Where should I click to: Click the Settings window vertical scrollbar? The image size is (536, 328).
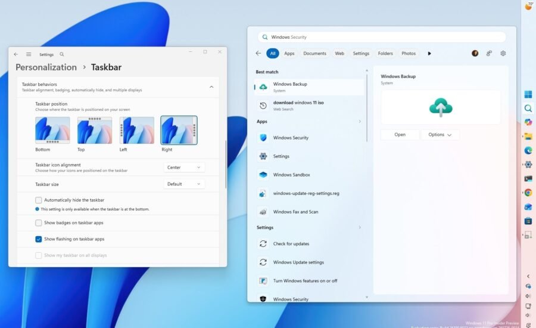coord(226,165)
